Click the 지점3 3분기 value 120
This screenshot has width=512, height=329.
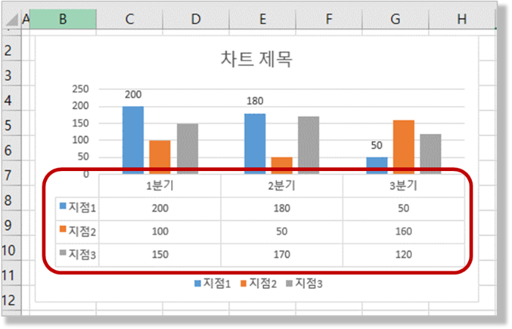coord(404,254)
